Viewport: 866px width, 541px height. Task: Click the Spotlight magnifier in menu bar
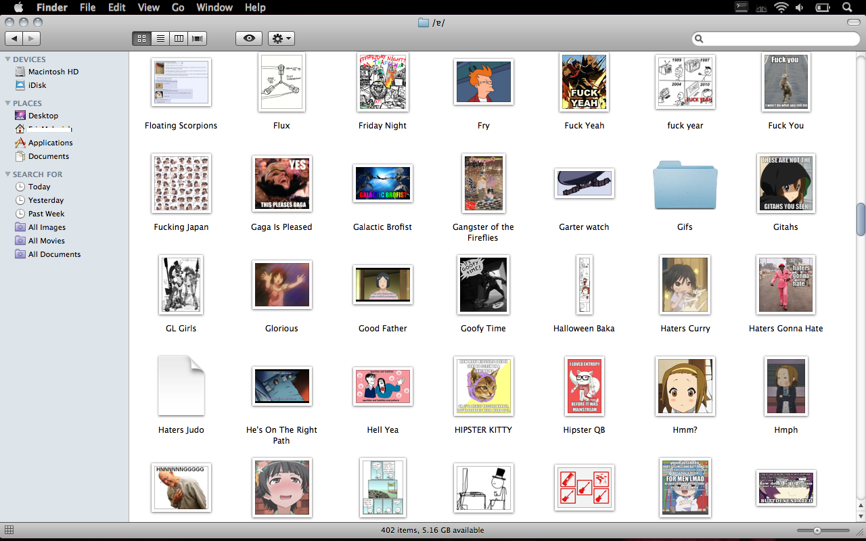846,7
